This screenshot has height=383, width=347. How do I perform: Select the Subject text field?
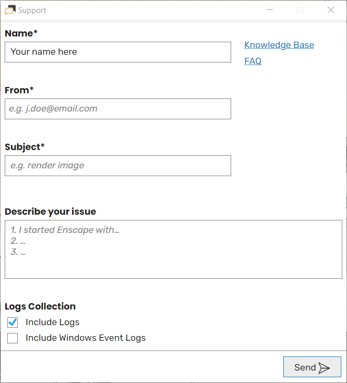[118, 166]
